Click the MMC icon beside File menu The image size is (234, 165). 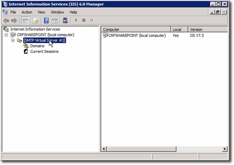(5, 12)
